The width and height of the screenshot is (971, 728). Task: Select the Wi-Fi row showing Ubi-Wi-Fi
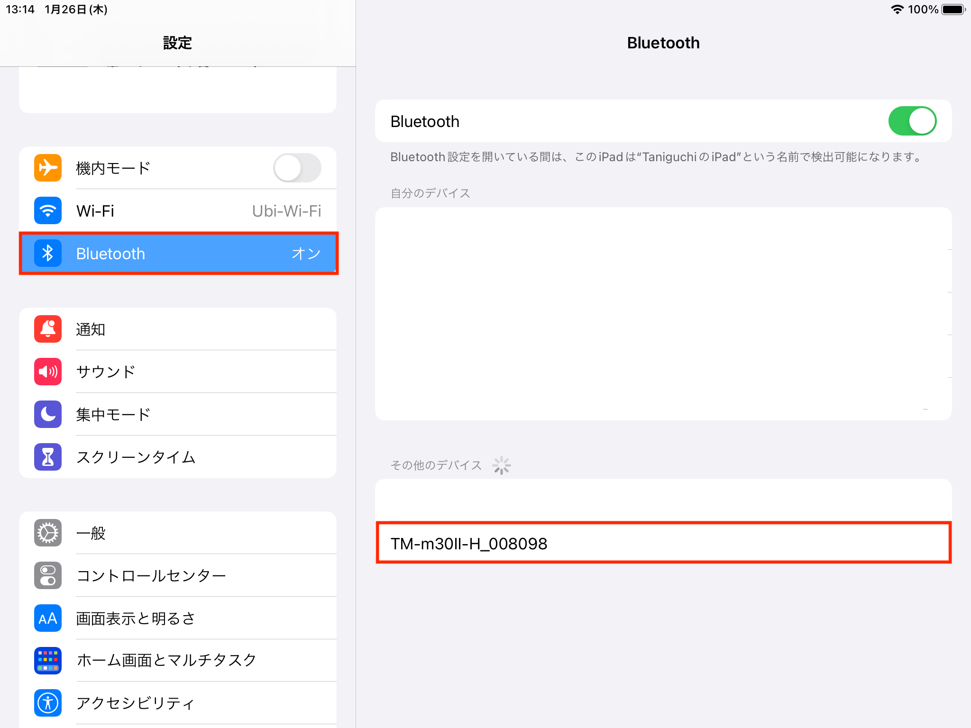178,210
